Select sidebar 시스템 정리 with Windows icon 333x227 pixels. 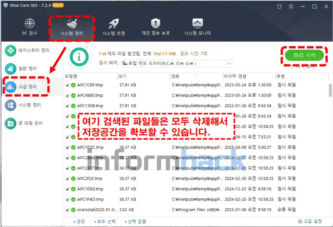[x=23, y=105]
